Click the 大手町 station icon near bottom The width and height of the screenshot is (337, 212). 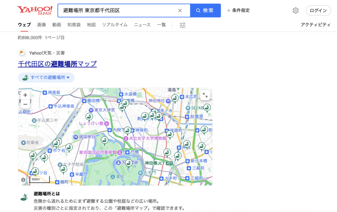161,178
